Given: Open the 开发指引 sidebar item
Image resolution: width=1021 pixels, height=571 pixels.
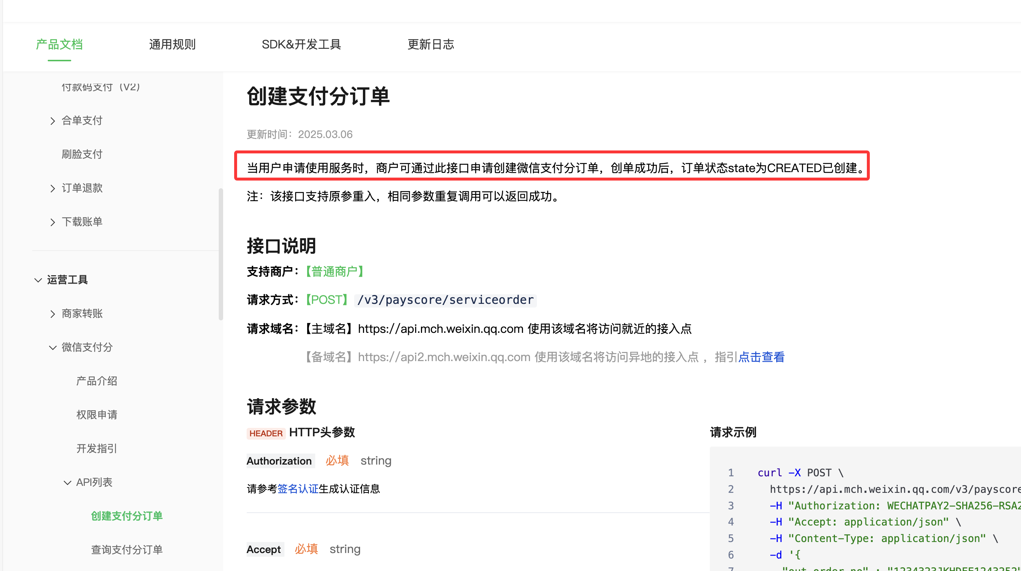Looking at the screenshot, I should pyautogui.click(x=97, y=448).
